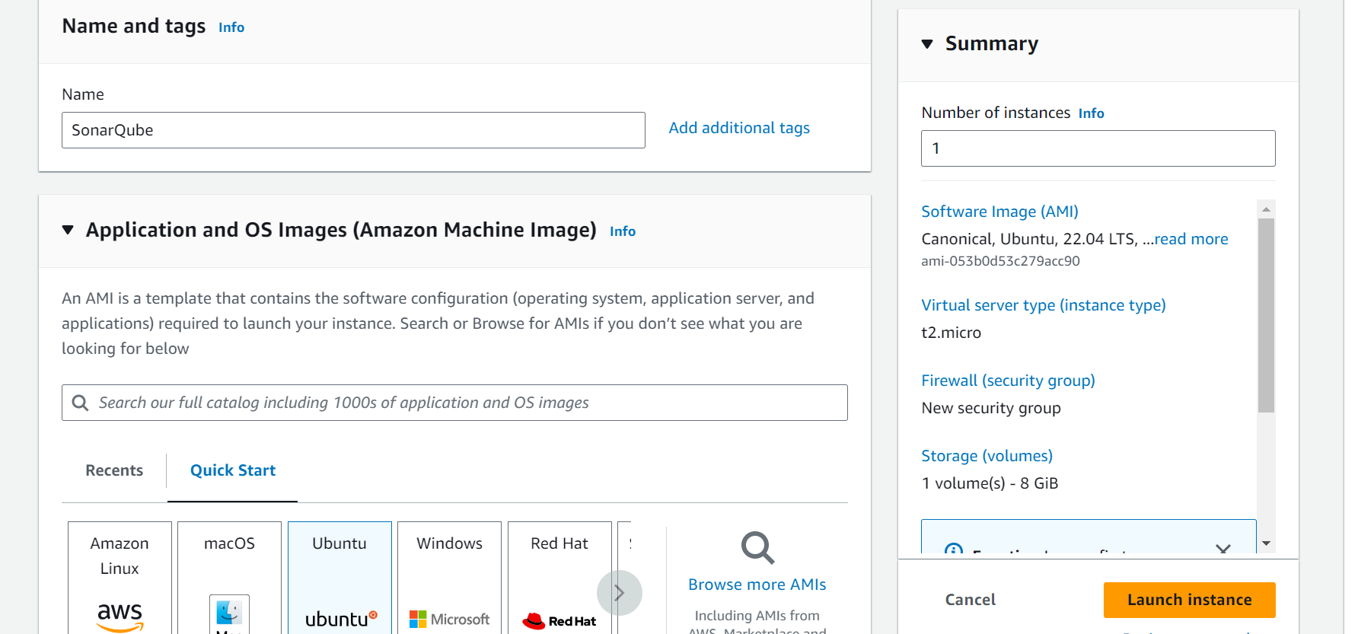Click the Number of instances field
Viewport: 1358px width, 634px height.
[x=1098, y=148]
